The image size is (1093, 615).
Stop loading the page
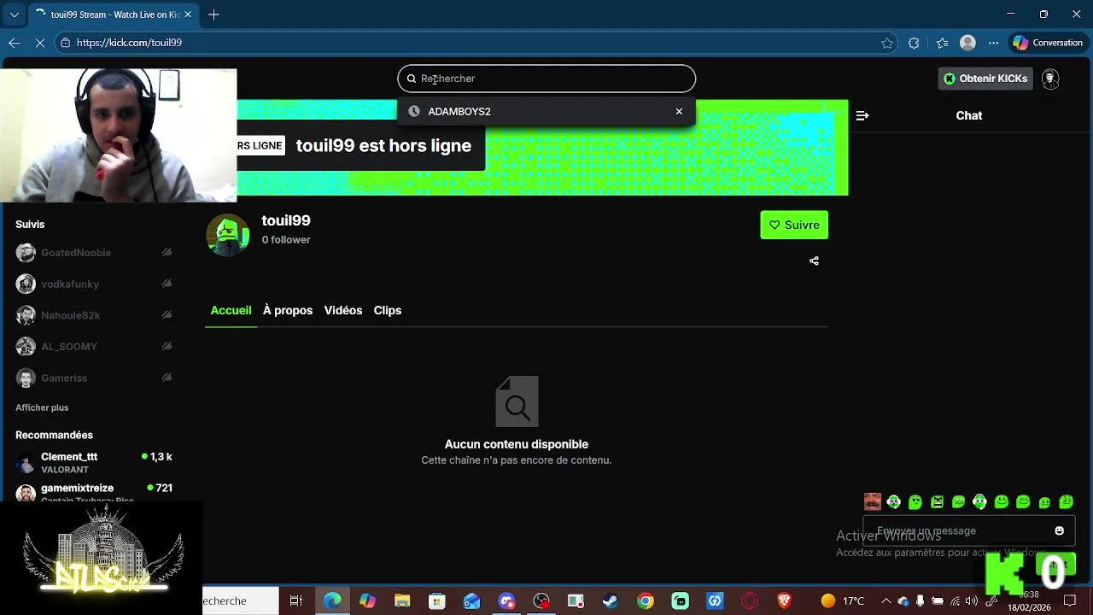pos(40,43)
